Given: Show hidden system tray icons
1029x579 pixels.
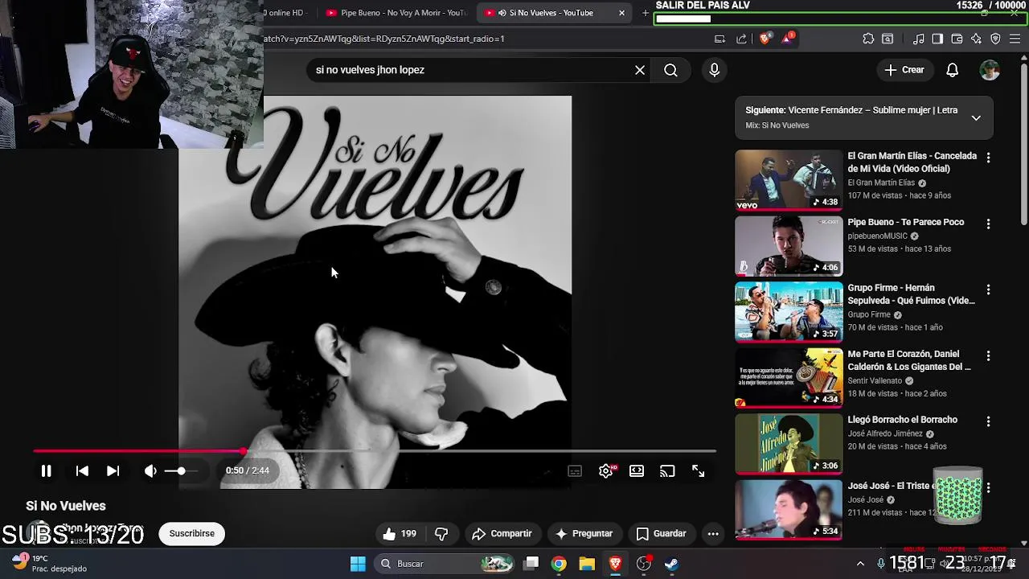Looking at the screenshot, I should [860, 564].
